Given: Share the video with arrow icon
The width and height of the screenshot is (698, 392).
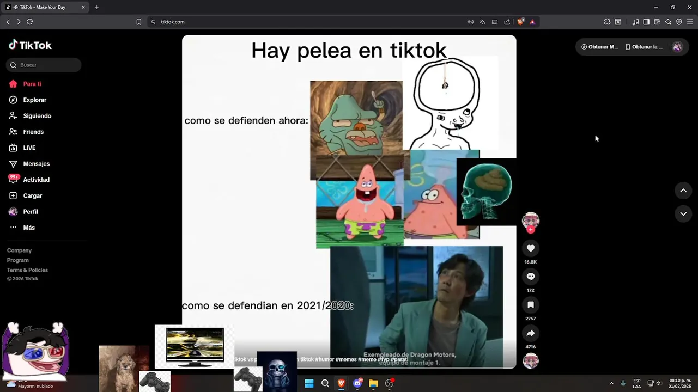Looking at the screenshot, I should coord(531,333).
